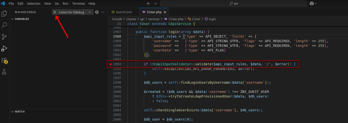
Task: Open the Help menu
Action: pyautogui.click(x=92, y=3)
